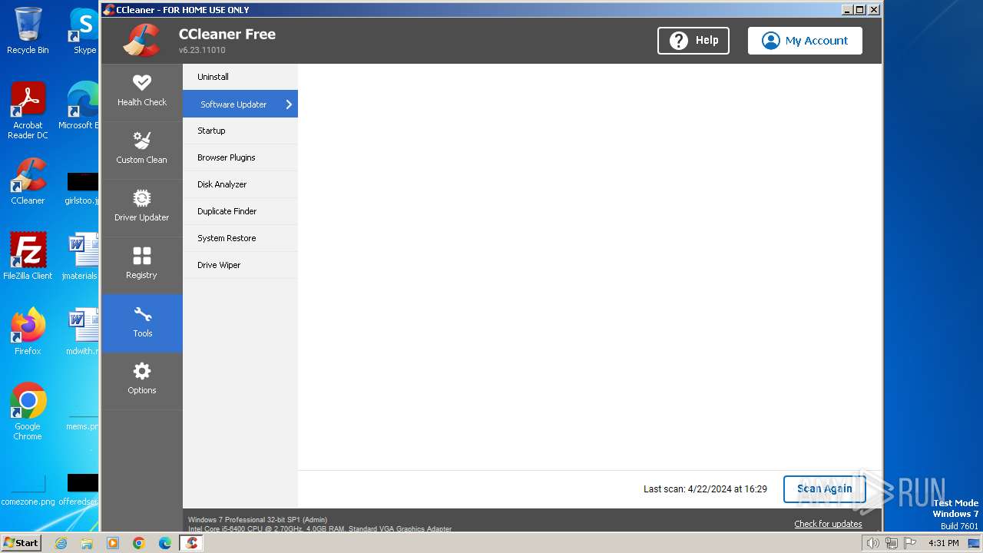Click Check for updates link

click(828, 524)
